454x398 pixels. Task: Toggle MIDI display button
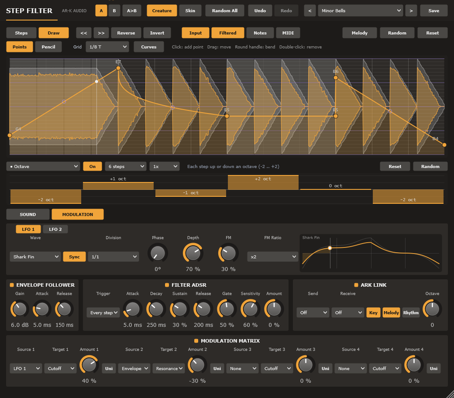point(288,33)
